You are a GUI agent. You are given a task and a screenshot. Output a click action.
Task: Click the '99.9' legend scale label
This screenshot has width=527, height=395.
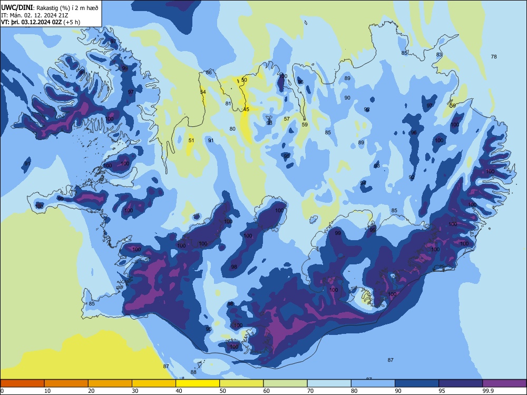(x=487, y=391)
